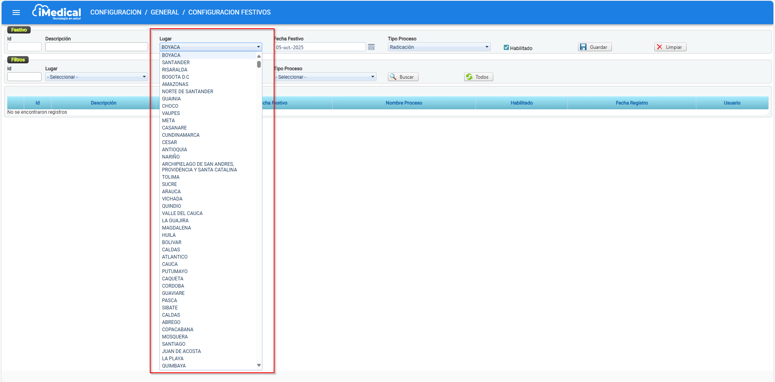
Task: Click the Todos refresh button
Action: click(478, 77)
